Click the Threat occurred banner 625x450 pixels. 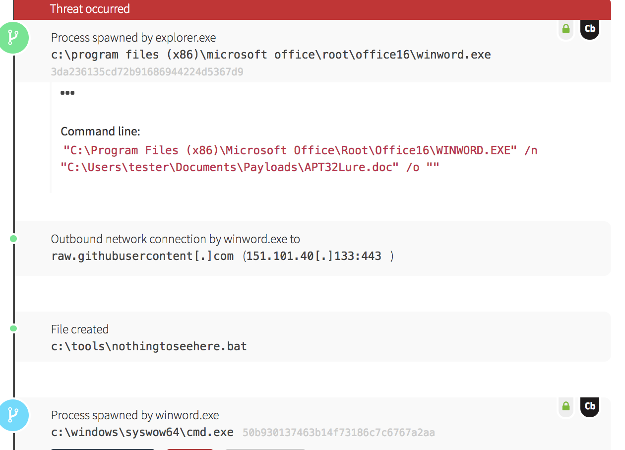coord(90,9)
